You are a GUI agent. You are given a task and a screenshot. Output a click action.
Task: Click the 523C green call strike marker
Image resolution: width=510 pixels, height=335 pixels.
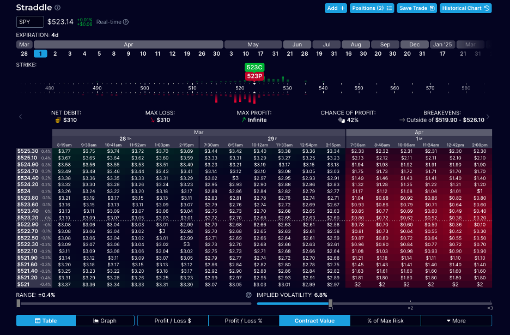pos(254,67)
